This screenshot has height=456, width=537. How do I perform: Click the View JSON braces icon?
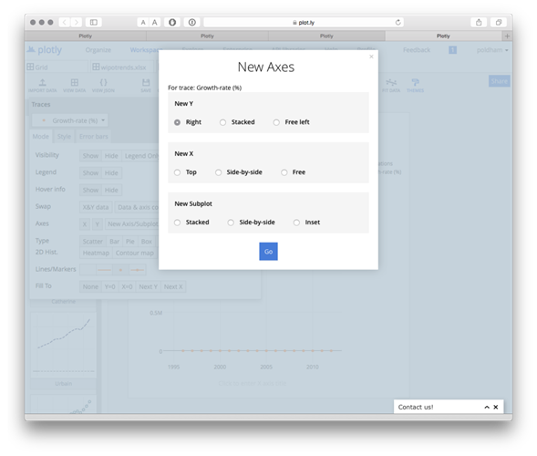(103, 82)
